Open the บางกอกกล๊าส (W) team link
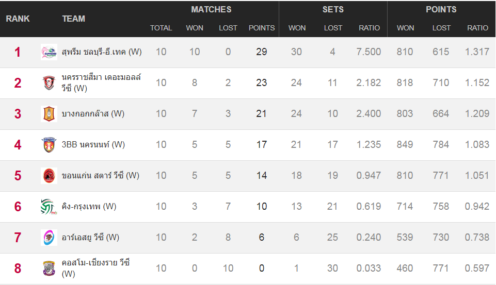Screen dimensions: 496x285 click(93, 114)
